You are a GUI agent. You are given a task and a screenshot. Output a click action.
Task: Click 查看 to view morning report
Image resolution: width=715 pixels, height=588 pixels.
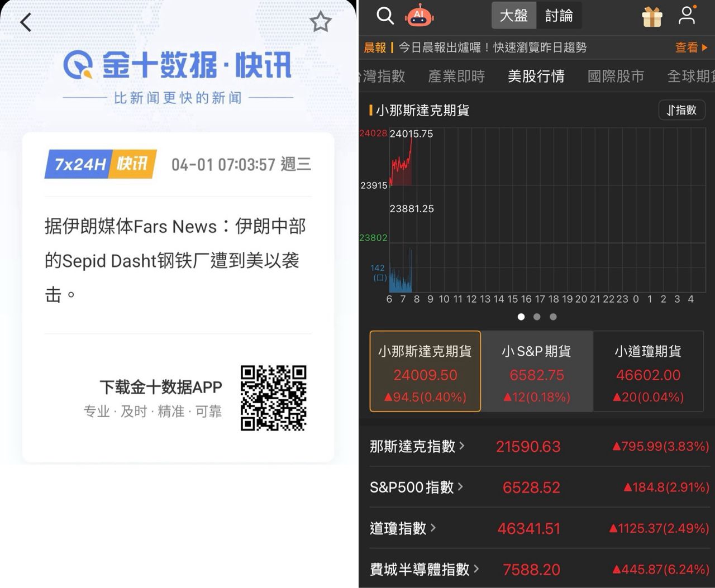(691, 47)
